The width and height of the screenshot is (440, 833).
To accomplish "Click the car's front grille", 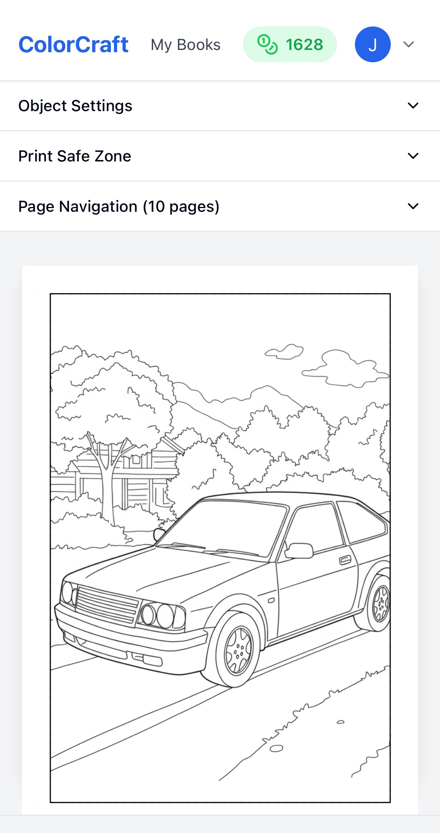I will click(107, 604).
